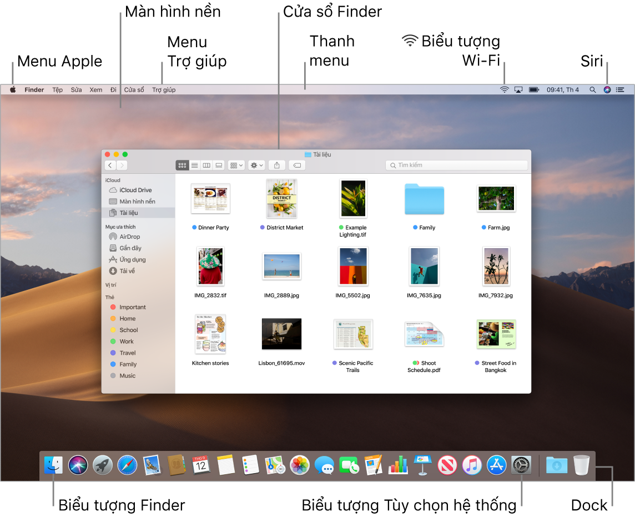Open the Wi-Fi status menu

coord(503,89)
